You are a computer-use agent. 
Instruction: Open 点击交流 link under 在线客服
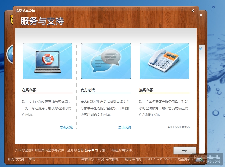(66, 127)
